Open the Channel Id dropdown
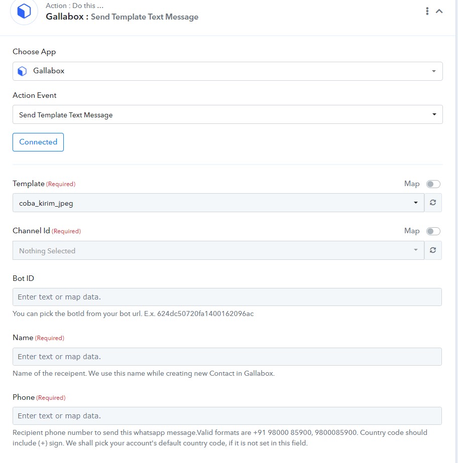Screen dimensions: 458x463 point(218,250)
